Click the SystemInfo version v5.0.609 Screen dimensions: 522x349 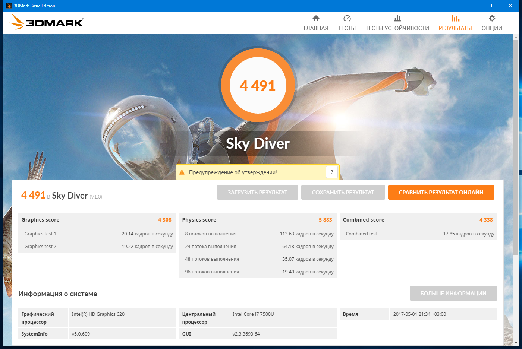point(81,334)
